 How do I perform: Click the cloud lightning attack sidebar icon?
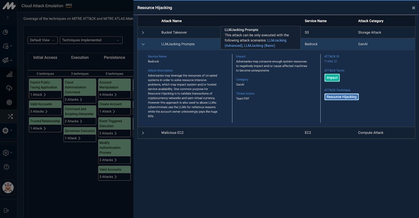pos(9,88)
